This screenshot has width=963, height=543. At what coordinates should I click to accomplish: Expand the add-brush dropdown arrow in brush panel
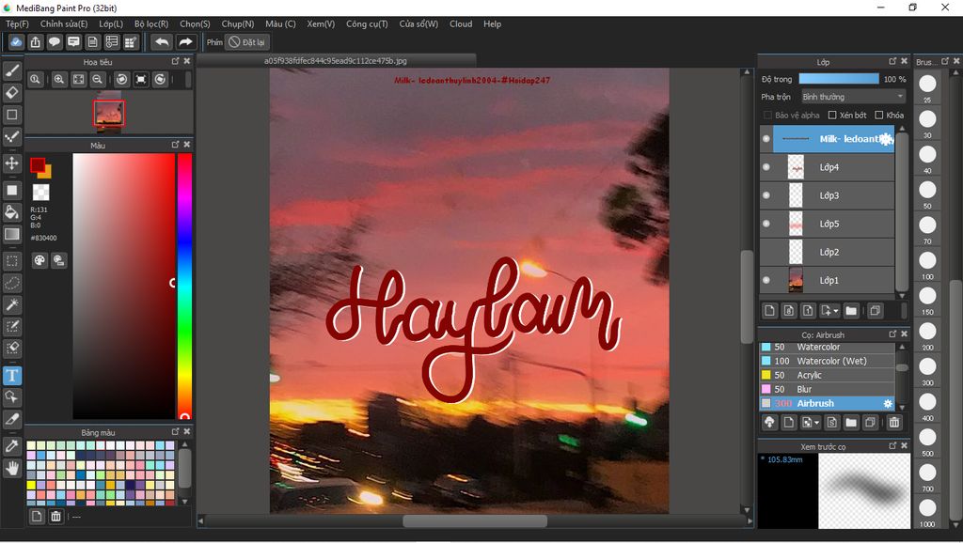[x=816, y=423]
